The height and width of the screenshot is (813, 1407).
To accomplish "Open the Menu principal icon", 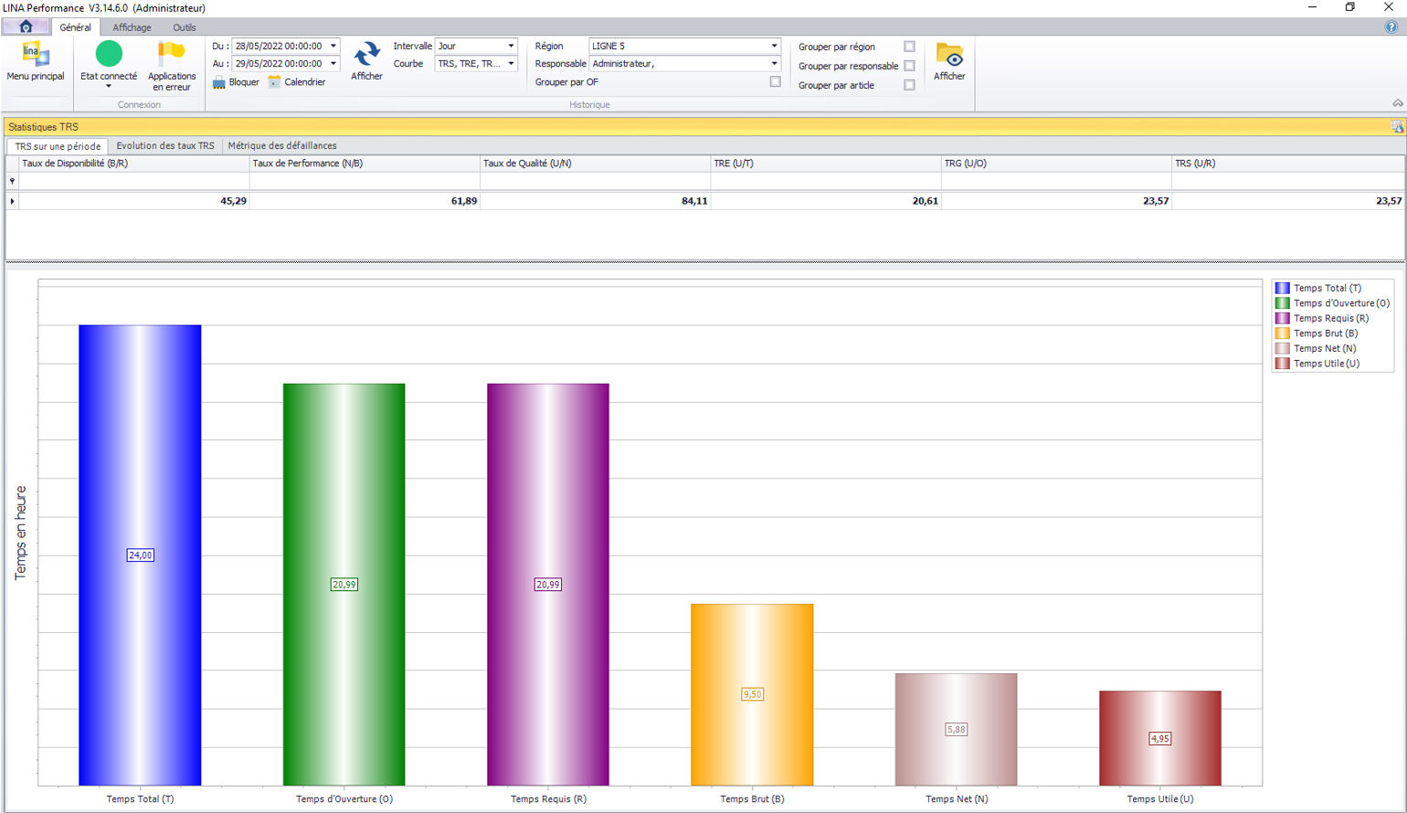I will (35, 55).
